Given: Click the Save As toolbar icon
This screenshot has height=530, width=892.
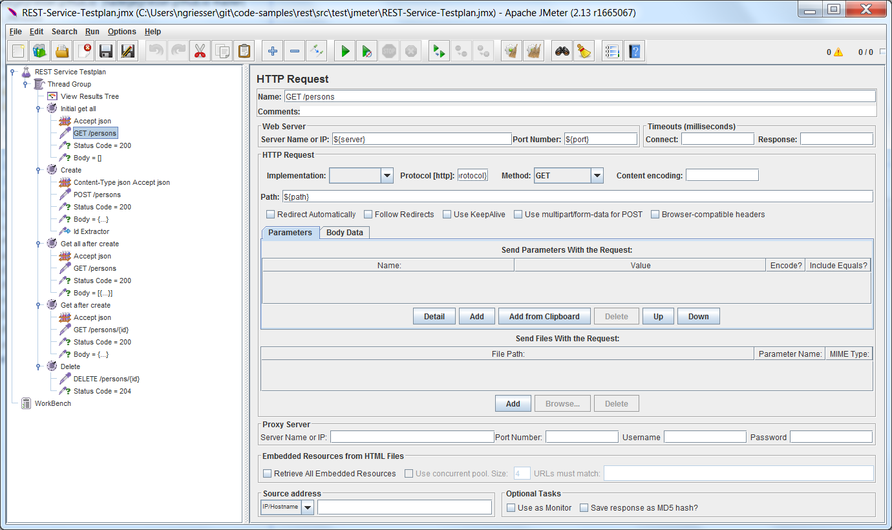Looking at the screenshot, I should click(128, 51).
